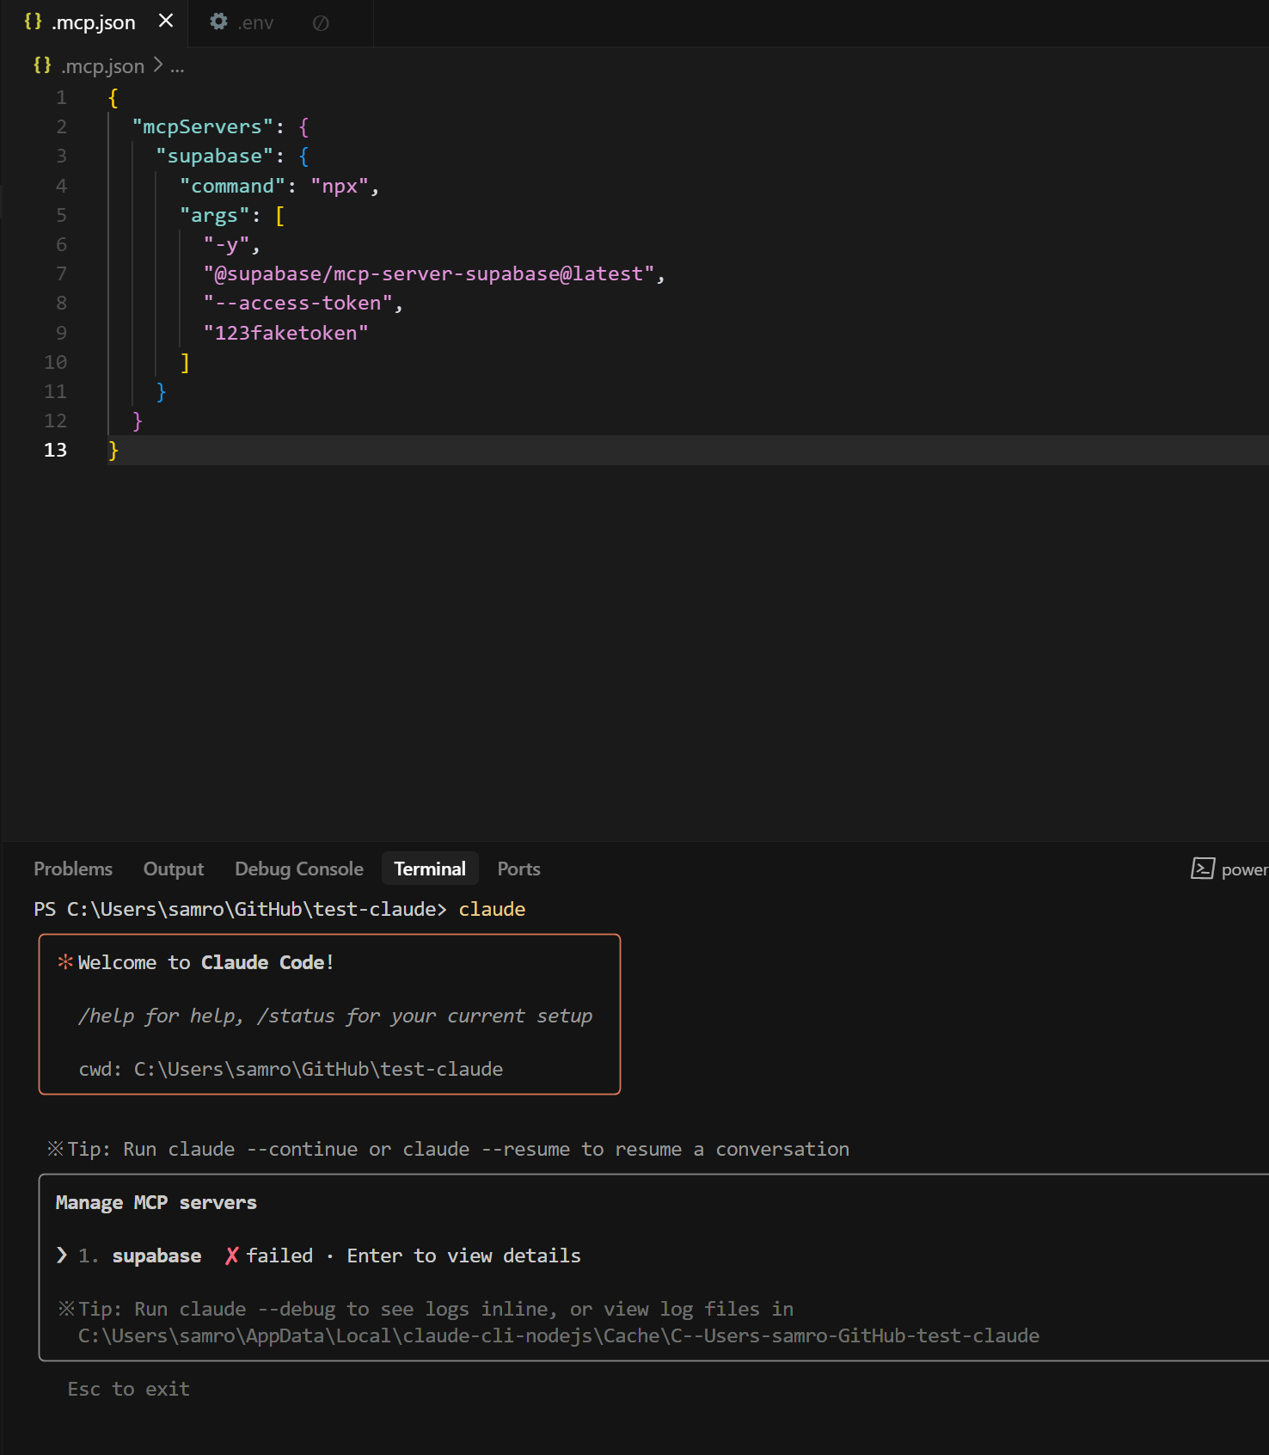Click the log files cache path

tap(559, 1335)
